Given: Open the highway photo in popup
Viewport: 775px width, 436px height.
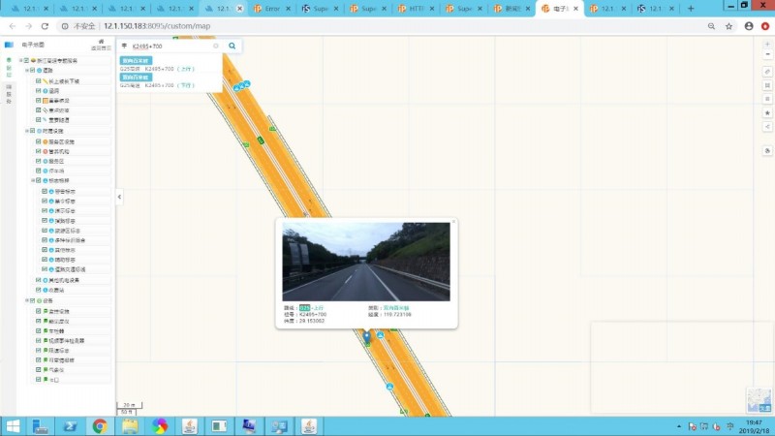Looking at the screenshot, I should pyautogui.click(x=366, y=262).
